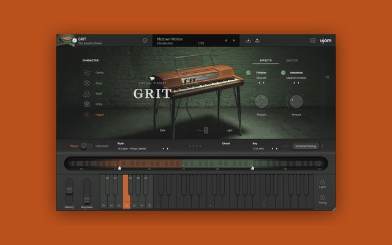Click the Chord display label
Screen dimensions: 392x245
(226, 143)
